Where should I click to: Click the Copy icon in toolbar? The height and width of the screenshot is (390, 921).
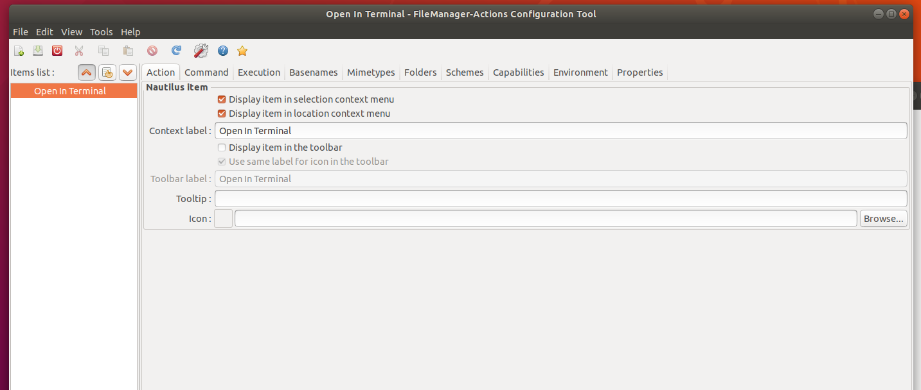[103, 51]
